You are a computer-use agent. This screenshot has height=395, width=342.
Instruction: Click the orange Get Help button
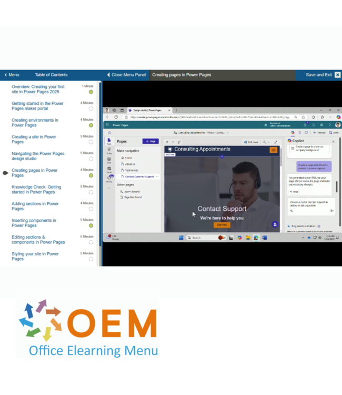coord(222,225)
